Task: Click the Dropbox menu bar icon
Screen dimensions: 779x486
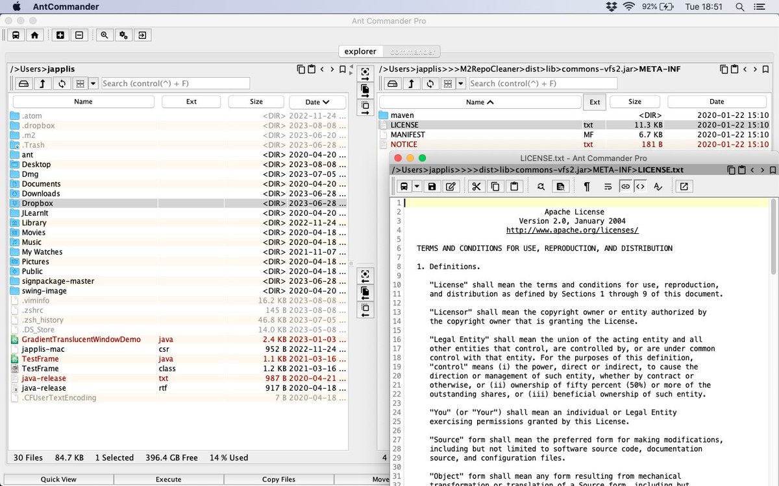Action: (x=611, y=6)
